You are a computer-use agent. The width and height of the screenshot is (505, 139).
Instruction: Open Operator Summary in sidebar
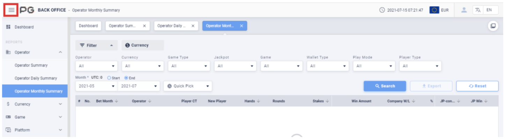click(x=31, y=65)
